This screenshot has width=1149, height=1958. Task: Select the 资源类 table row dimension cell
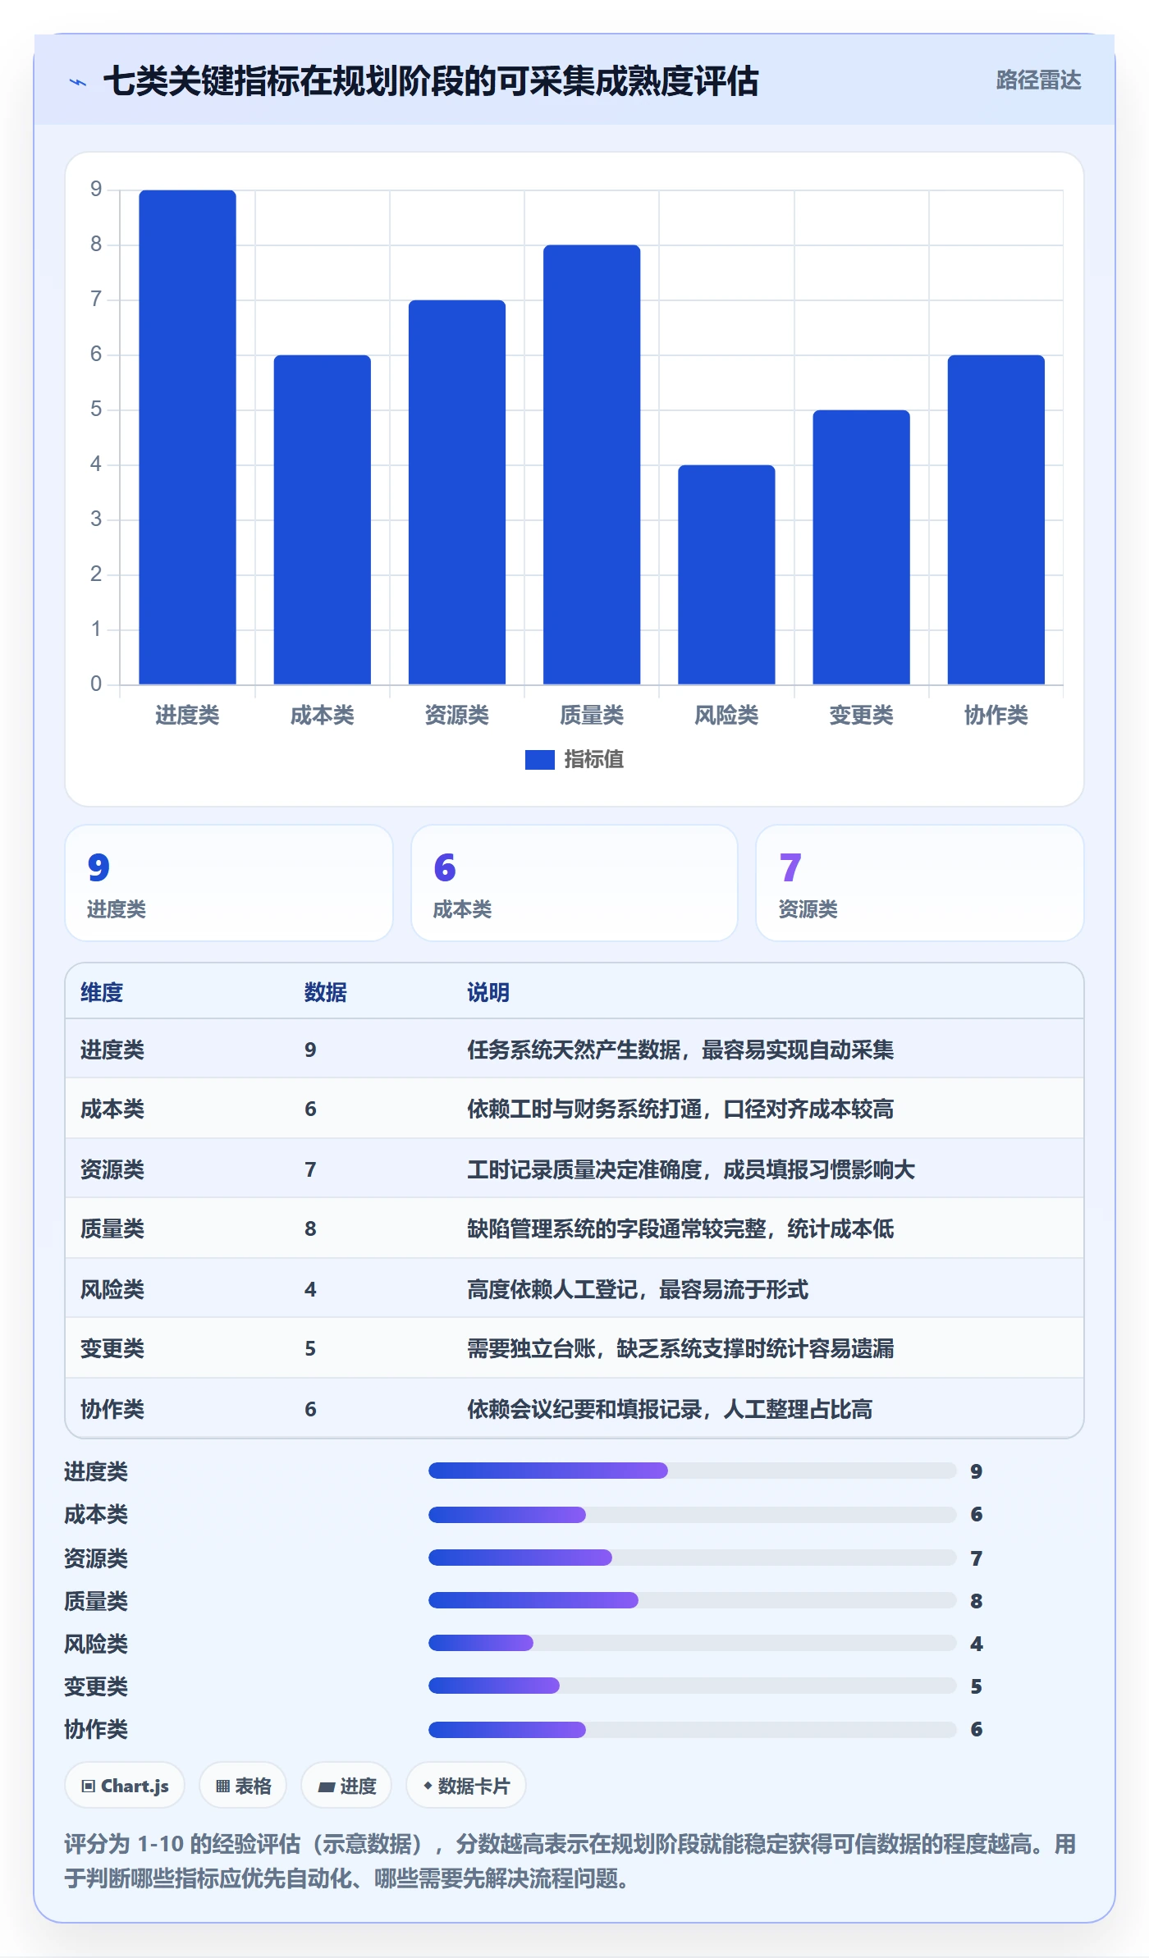pyautogui.click(x=112, y=1169)
